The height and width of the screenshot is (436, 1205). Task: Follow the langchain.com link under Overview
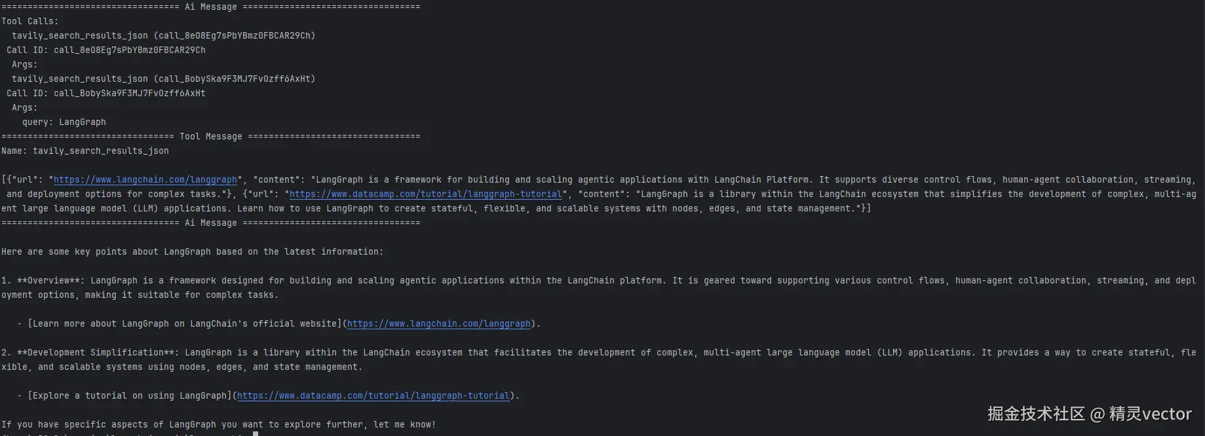click(x=438, y=324)
